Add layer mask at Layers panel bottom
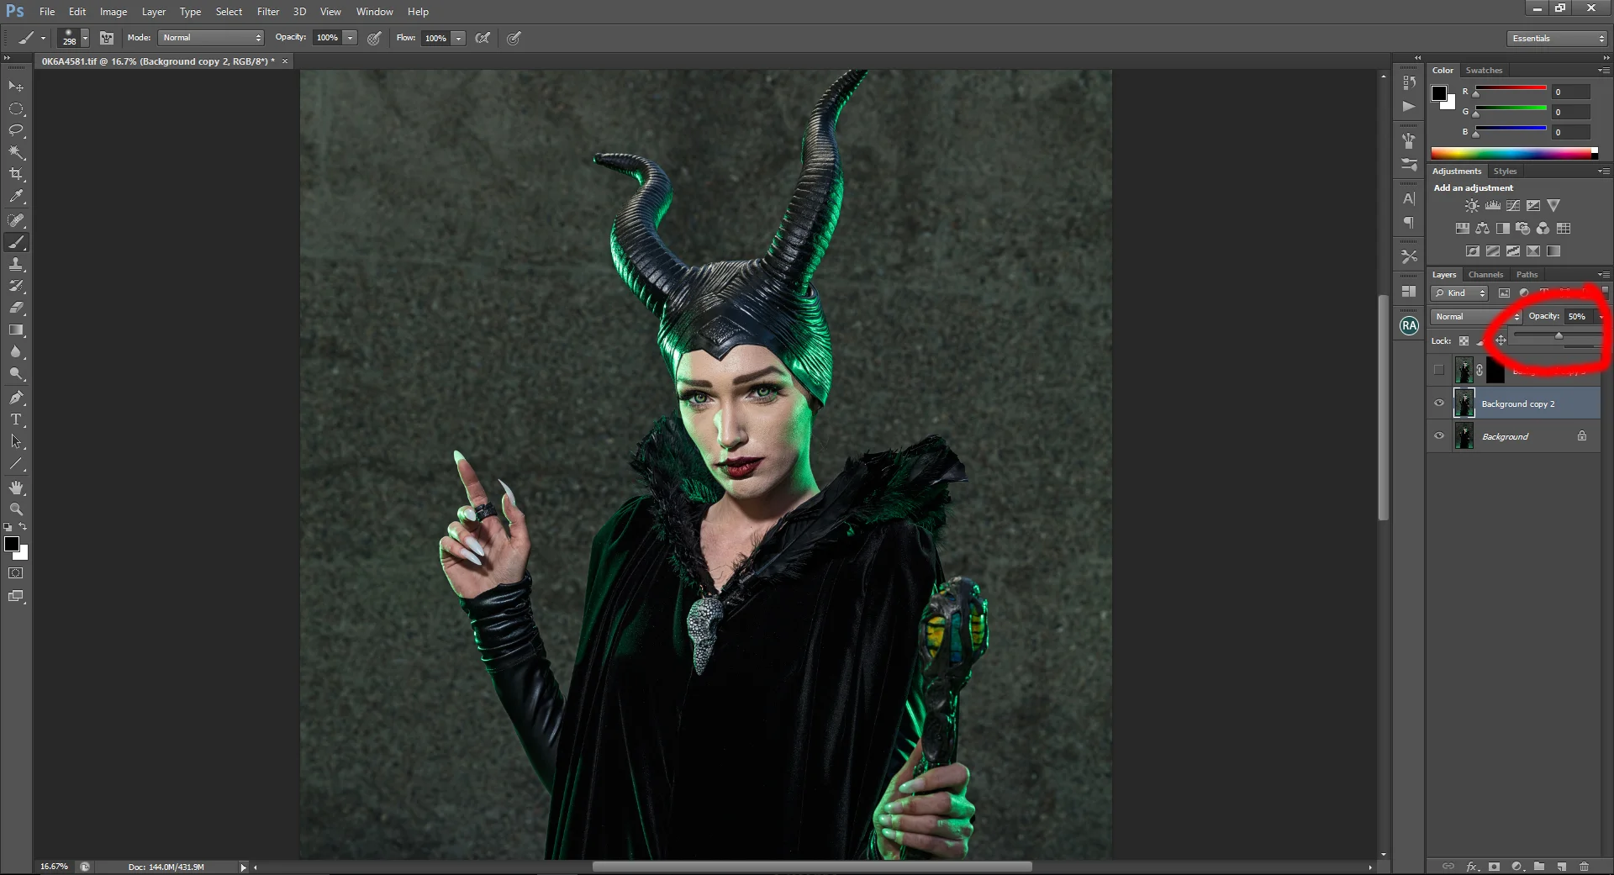 coord(1494,866)
